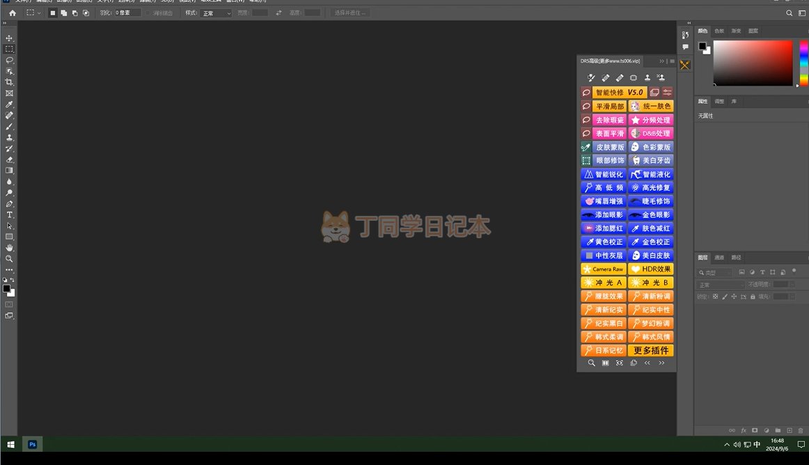809x465 pixels.
Task: Switch to the 通道 channels tab
Action: pyautogui.click(x=719, y=258)
